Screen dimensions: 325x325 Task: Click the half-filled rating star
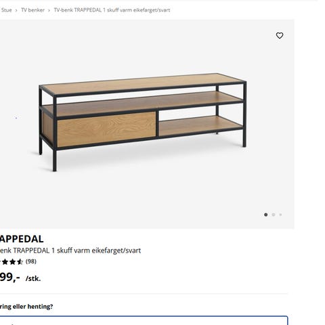point(20,262)
